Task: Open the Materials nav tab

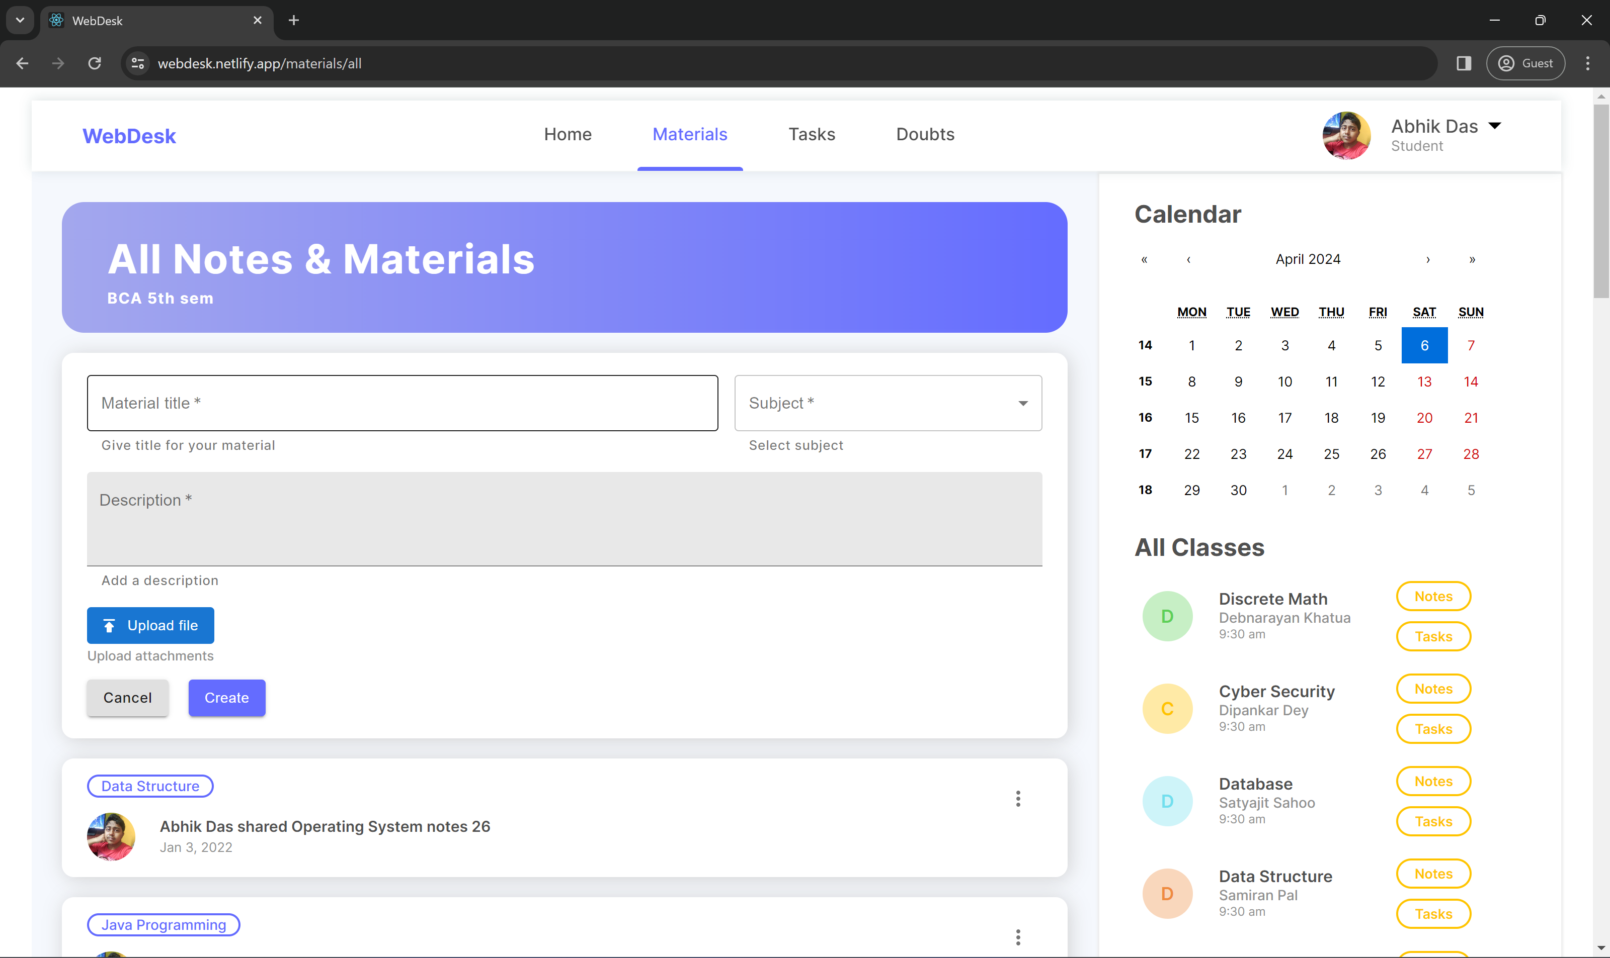Action: pos(690,134)
